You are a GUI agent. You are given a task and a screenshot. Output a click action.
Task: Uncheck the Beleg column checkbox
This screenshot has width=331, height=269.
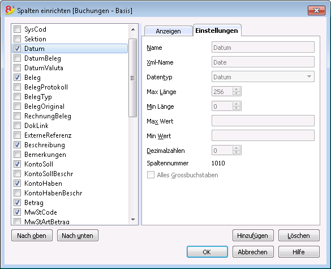pos(18,78)
